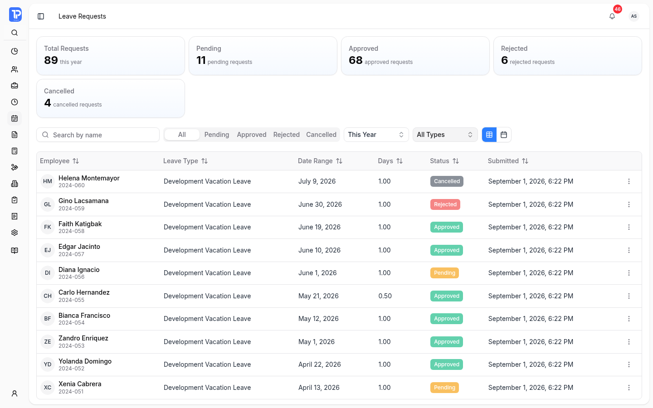Select the Rejected filter tab

pos(287,135)
